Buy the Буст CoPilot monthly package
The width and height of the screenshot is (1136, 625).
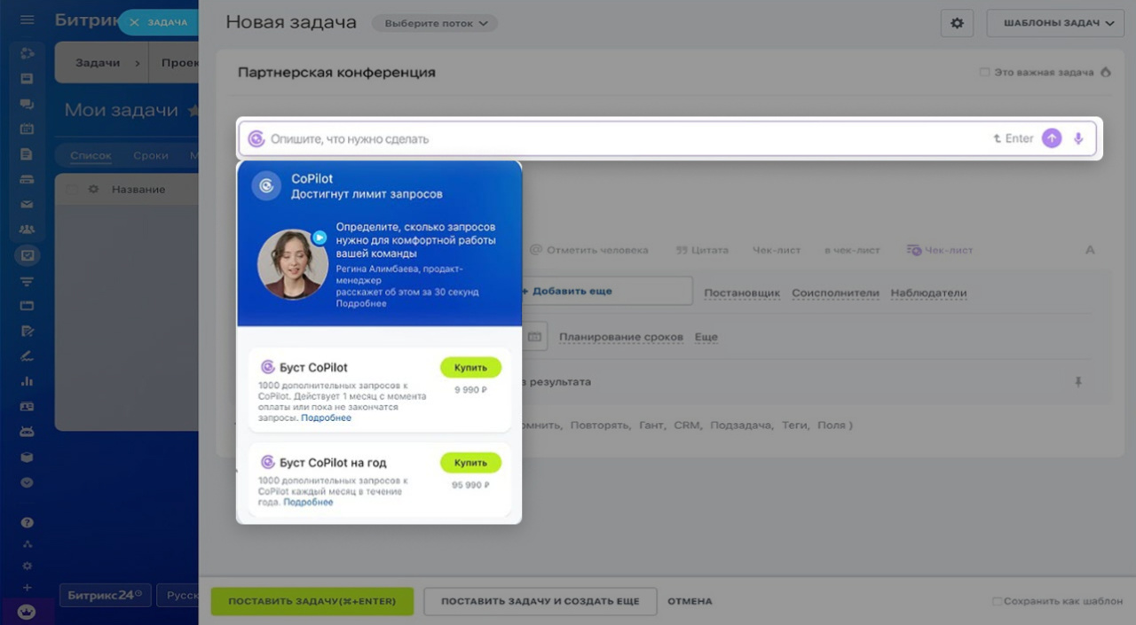tap(470, 368)
